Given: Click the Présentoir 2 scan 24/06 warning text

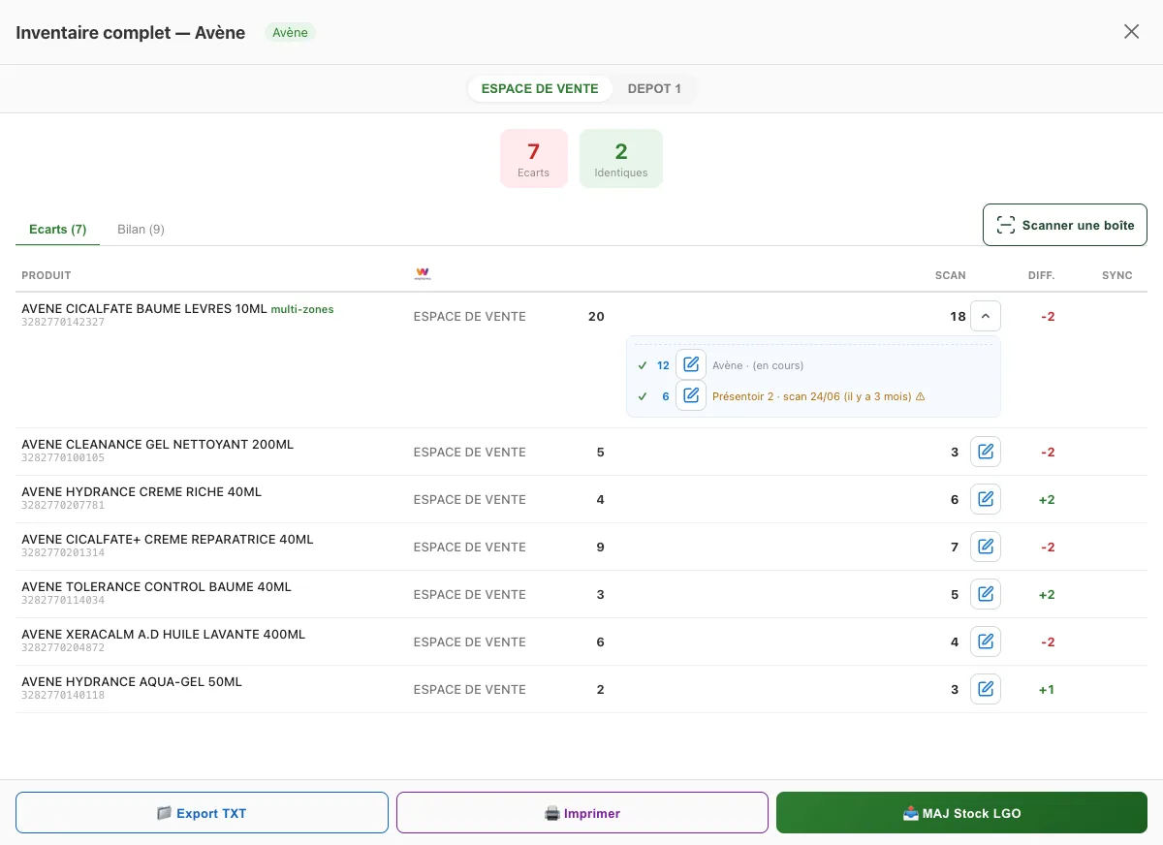Looking at the screenshot, I should 819,396.
